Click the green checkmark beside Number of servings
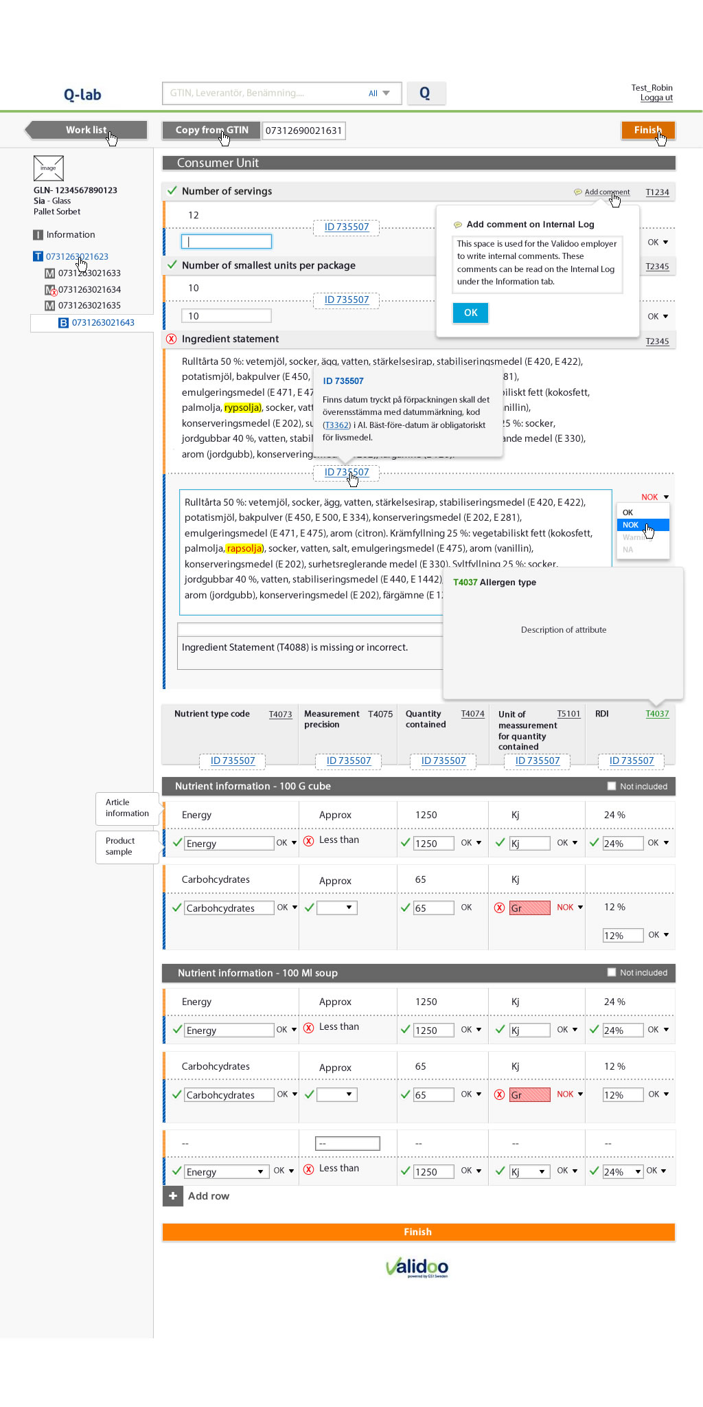703x1407 pixels. click(x=172, y=191)
